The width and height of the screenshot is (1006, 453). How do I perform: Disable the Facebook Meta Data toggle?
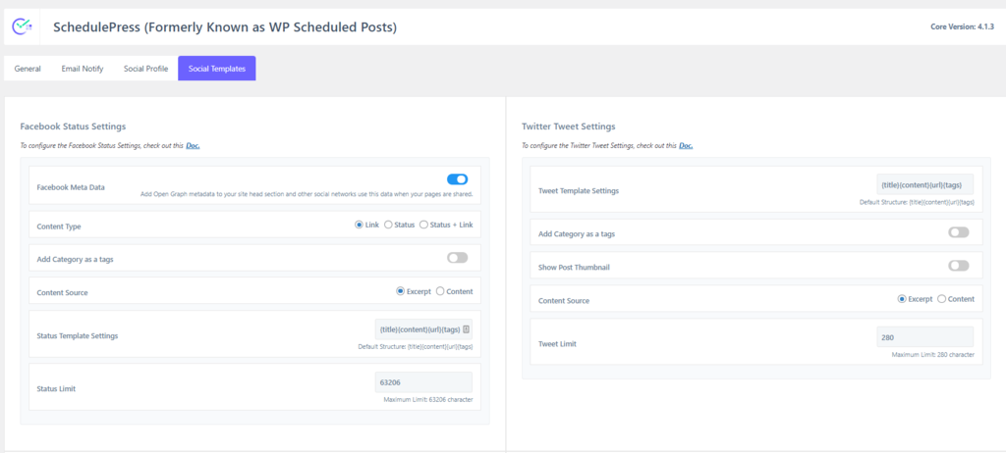tap(457, 179)
